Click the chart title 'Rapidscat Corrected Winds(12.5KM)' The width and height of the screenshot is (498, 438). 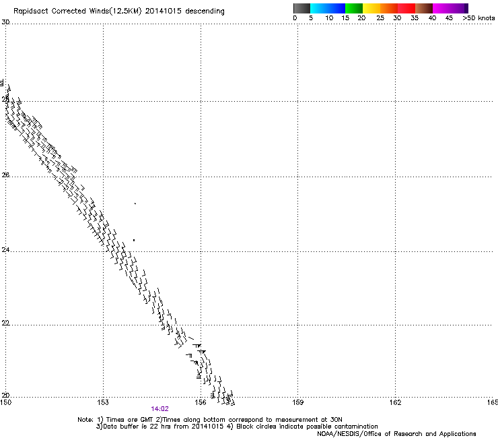point(77,11)
